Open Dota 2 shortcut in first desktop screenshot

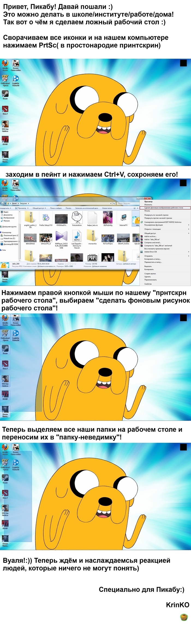5,110
